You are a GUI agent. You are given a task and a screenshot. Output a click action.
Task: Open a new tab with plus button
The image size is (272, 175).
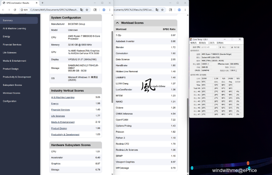pyautogui.click(x=42, y=3)
